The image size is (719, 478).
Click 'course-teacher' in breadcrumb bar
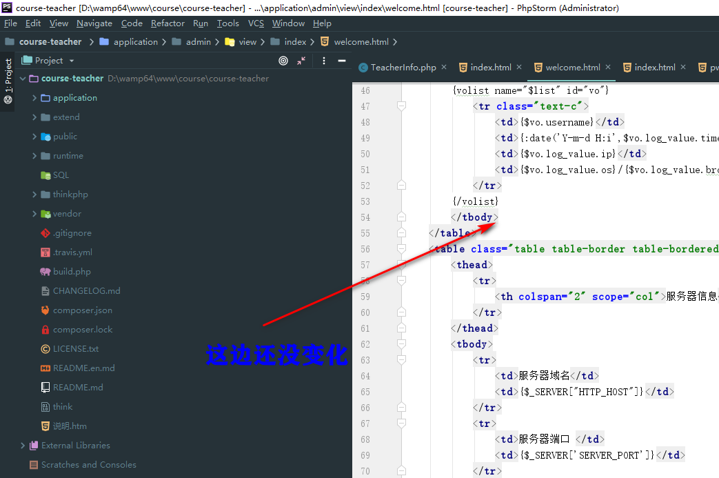coord(50,42)
